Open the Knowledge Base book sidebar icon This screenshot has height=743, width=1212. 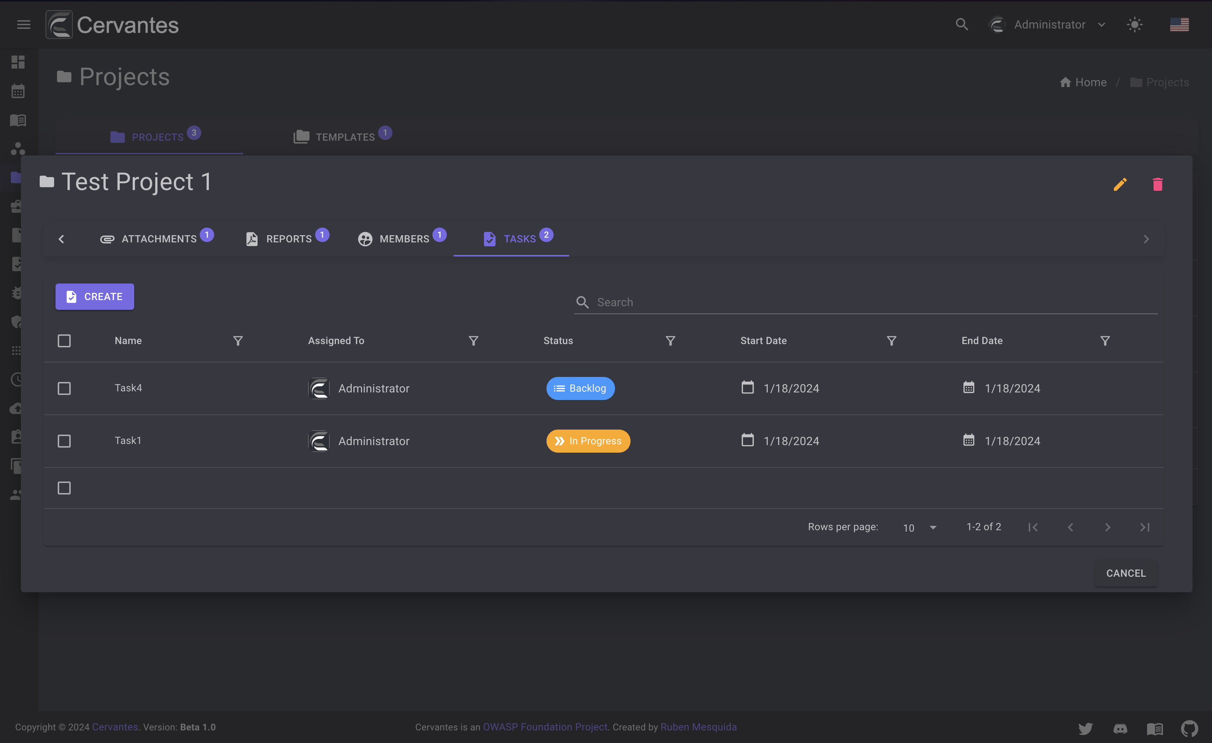(x=18, y=120)
